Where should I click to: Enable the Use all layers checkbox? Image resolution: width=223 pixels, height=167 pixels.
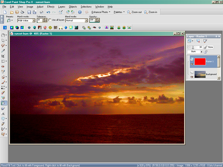(x=50, y=20)
